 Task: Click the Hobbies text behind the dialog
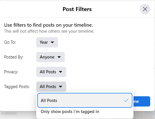point(9,113)
